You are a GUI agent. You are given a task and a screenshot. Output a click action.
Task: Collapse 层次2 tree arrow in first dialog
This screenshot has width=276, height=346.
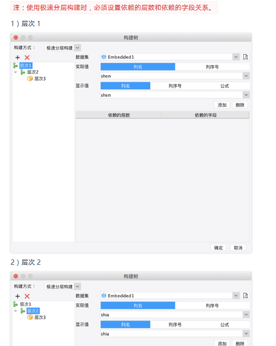(15, 72)
